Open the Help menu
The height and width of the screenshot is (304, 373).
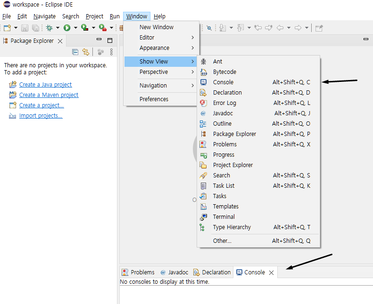[x=159, y=16]
